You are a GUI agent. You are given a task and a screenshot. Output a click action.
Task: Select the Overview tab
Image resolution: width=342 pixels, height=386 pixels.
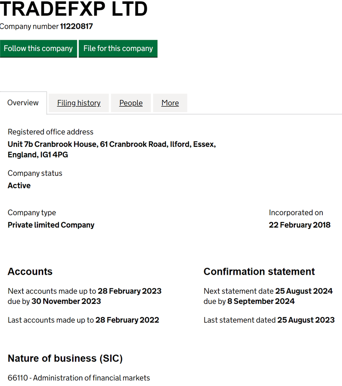(23, 103)
